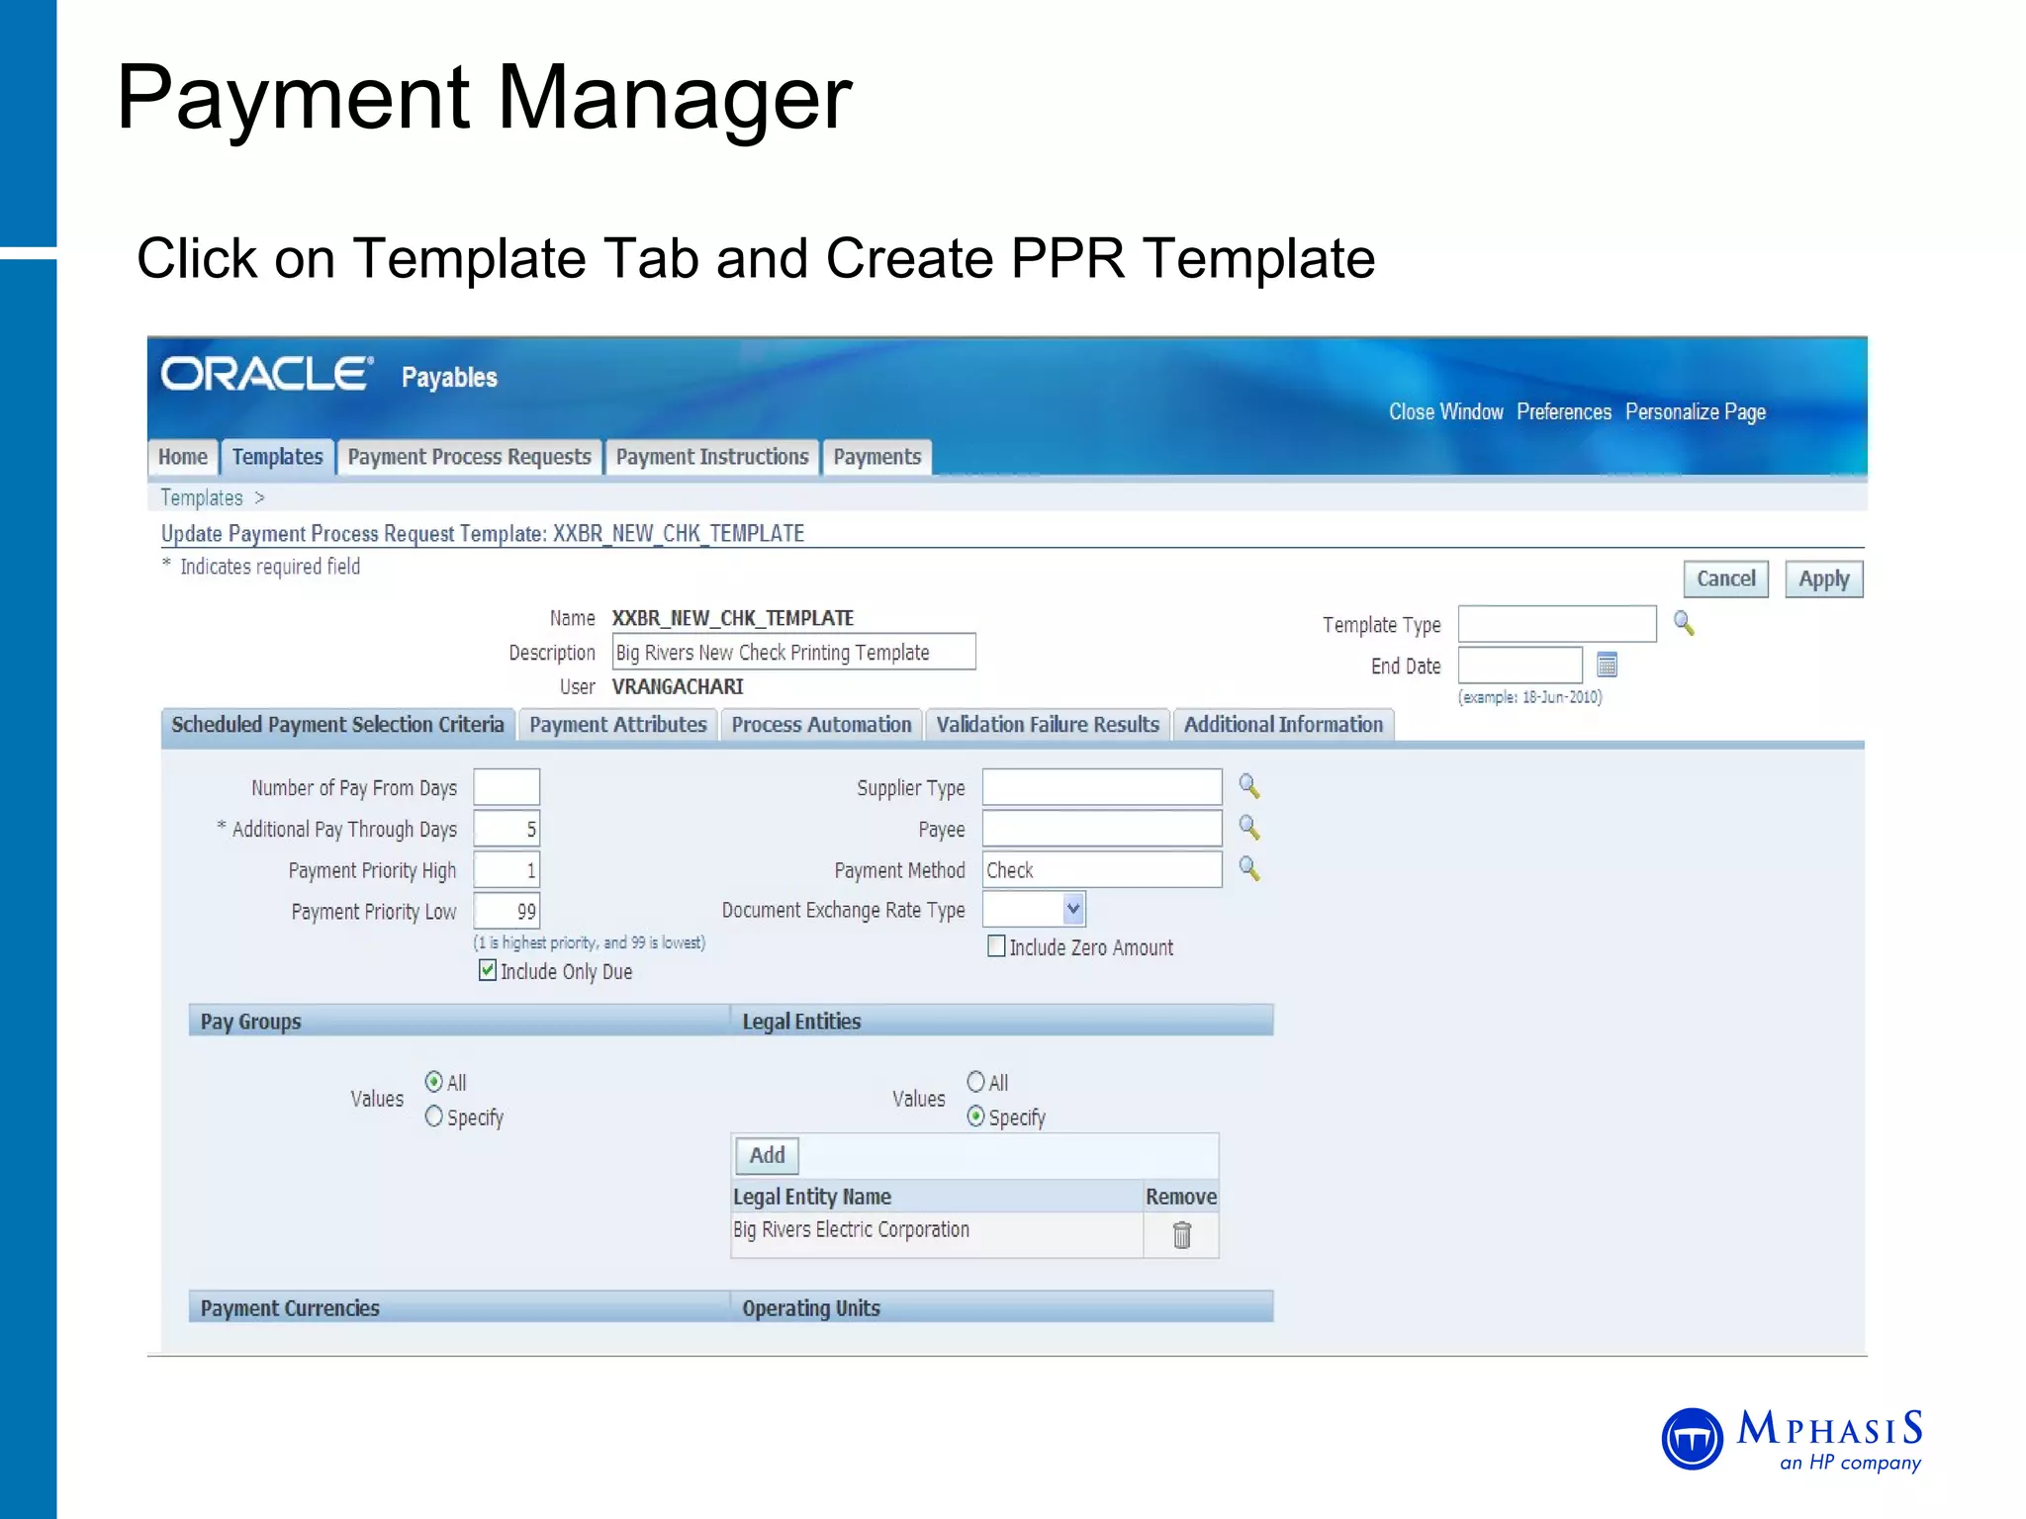Viewport: 2026px width, 1519px height.
Task: Click the Pay Groups section header
Action: 459,1021
